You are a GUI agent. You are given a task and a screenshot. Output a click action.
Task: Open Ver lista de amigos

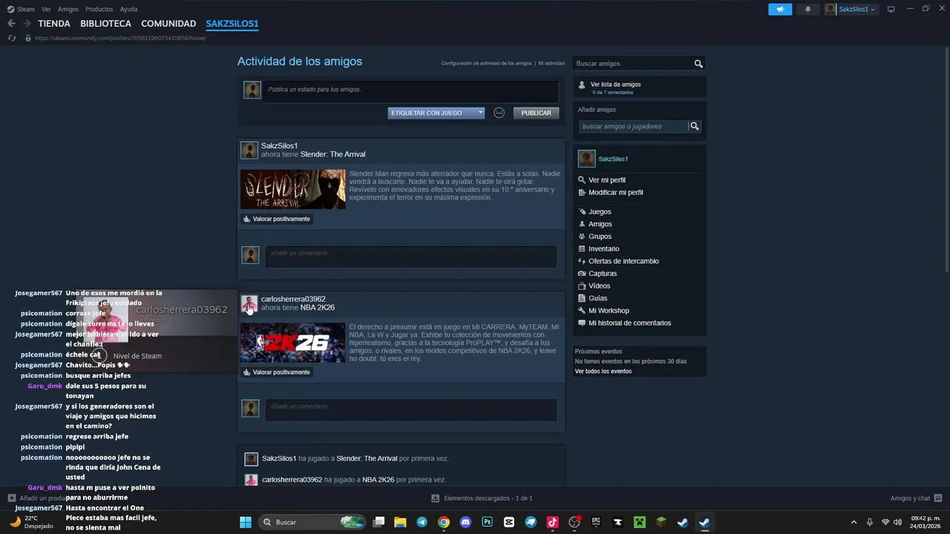pyautogui.click(x=615, y=85)
